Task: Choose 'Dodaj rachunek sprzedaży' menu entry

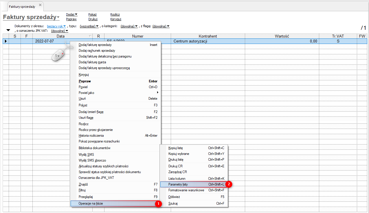Action: 115,51
